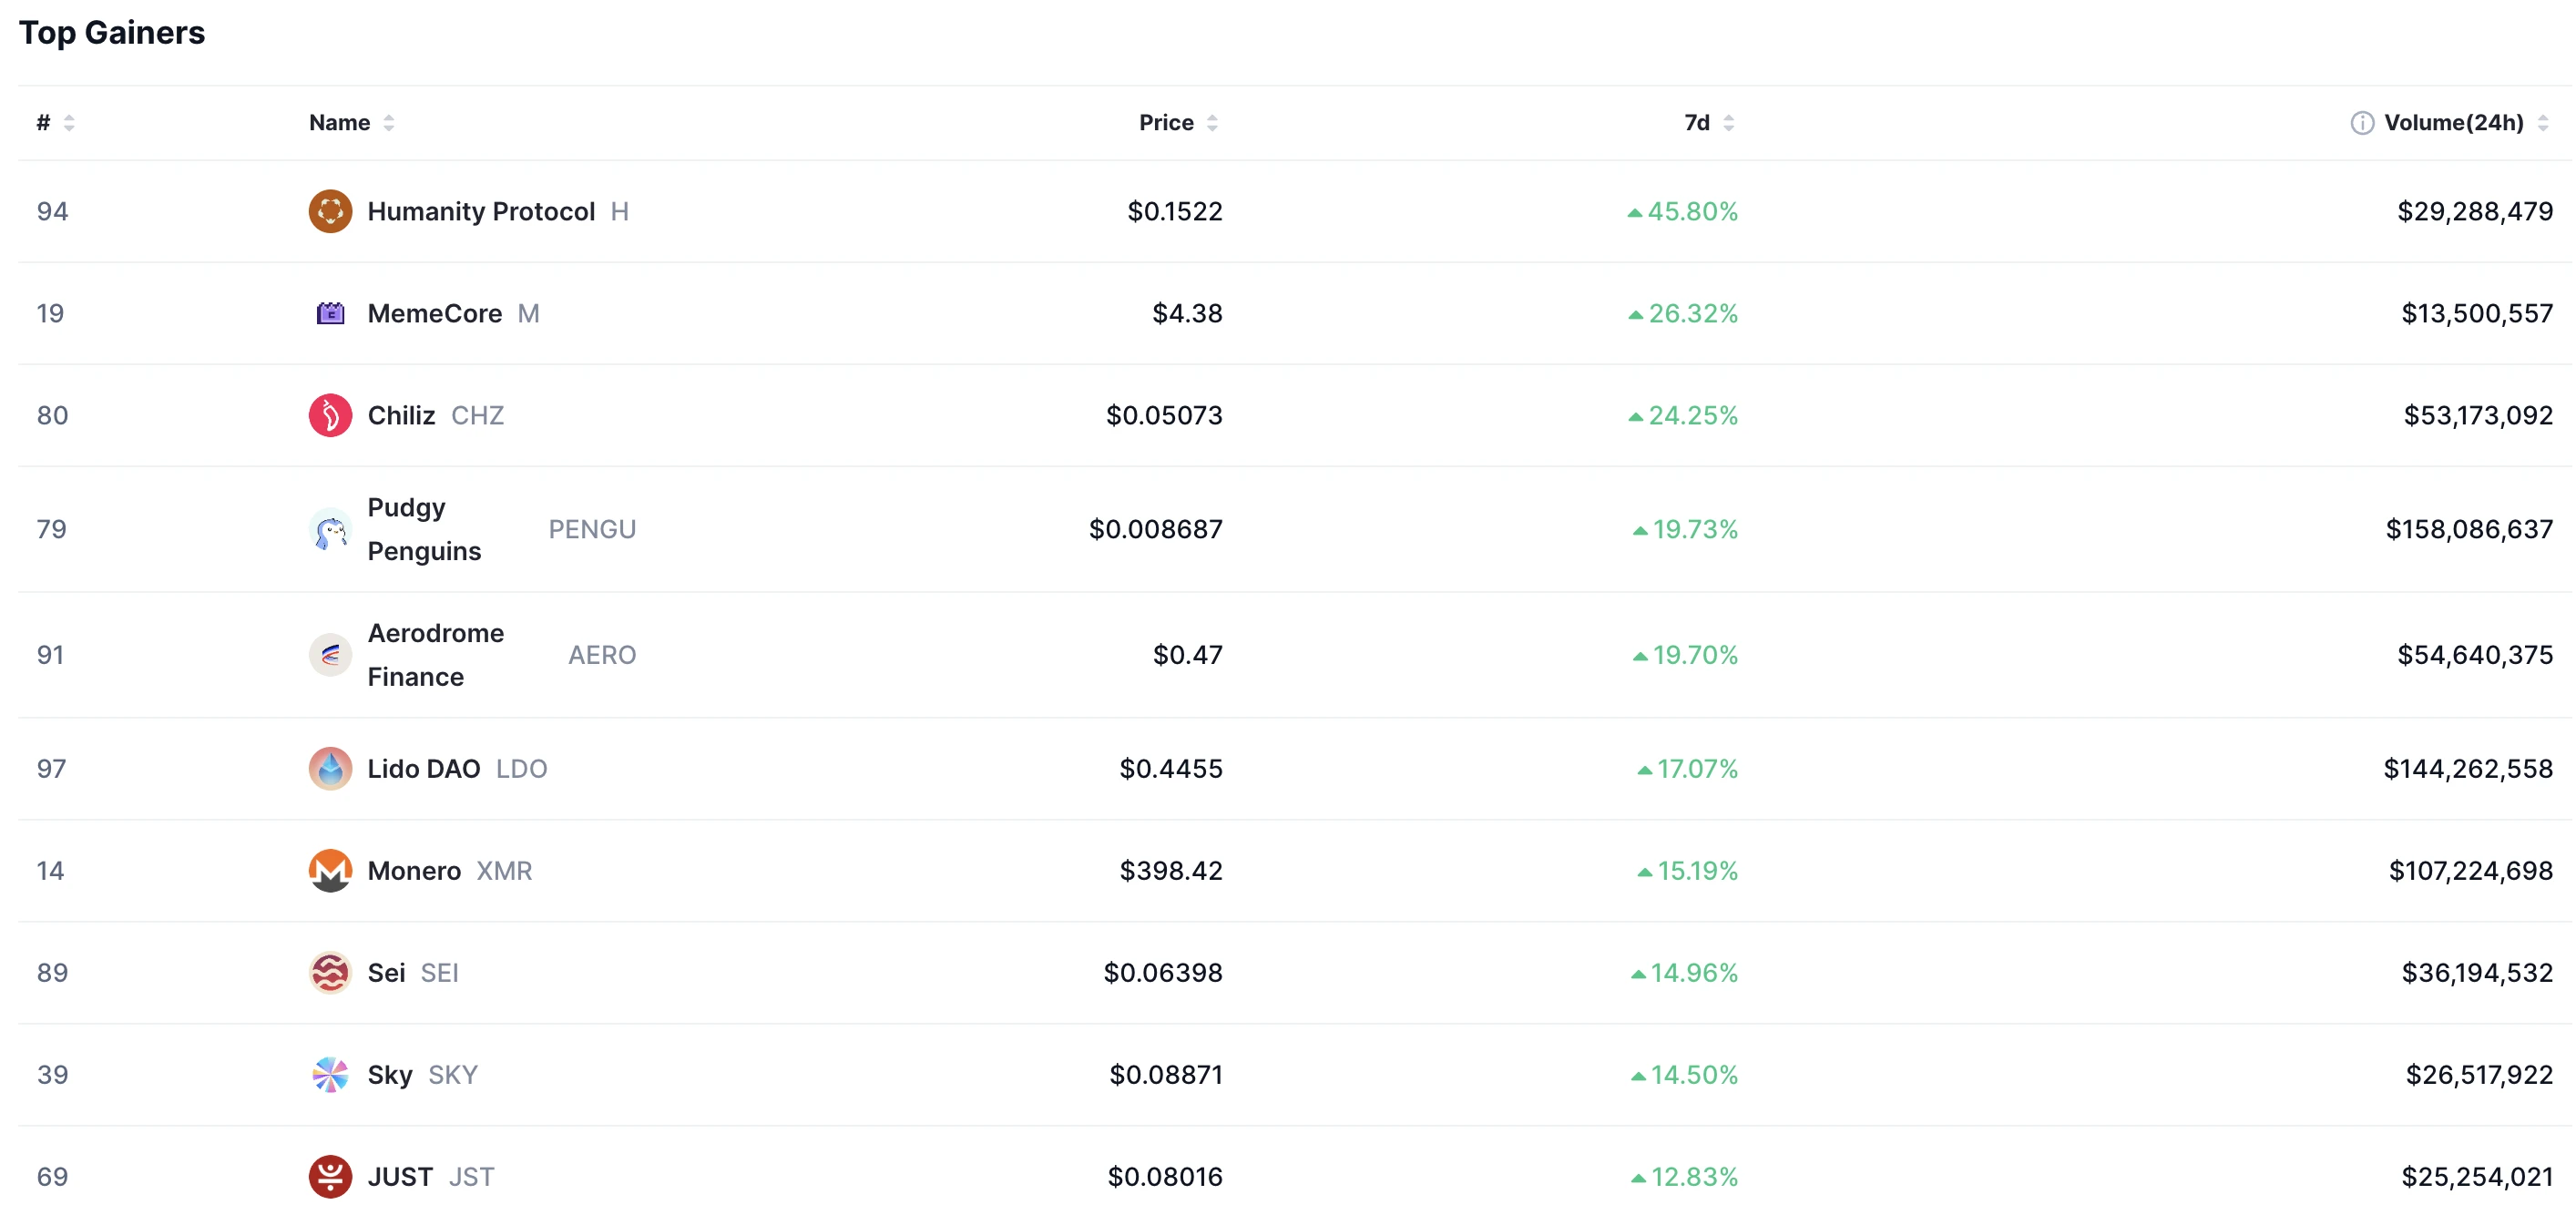Click the Pudgy Penguins penguin icon
Screen dimensions: 2576x1215
point(330,529)
